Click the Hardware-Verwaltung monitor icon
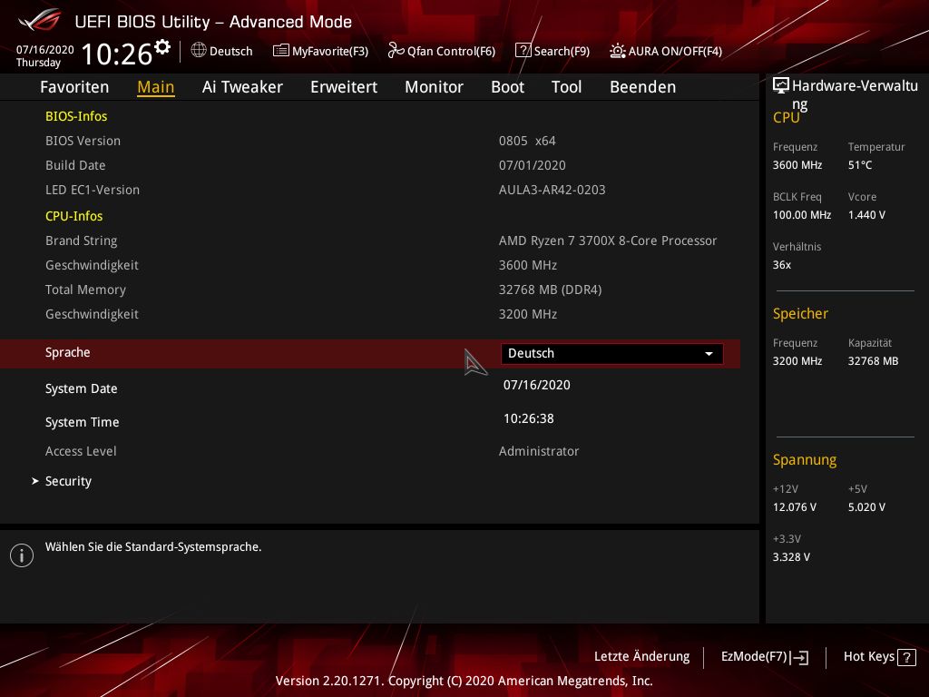Image resolution: width=929 pixels, height=697 pixels. pos(781,85)
